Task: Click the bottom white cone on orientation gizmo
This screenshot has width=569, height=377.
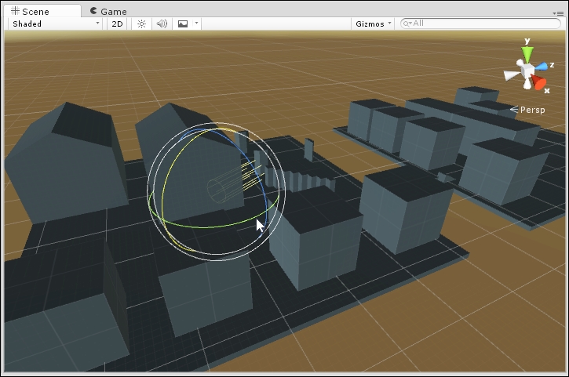Action: click(x=527, y=85)
